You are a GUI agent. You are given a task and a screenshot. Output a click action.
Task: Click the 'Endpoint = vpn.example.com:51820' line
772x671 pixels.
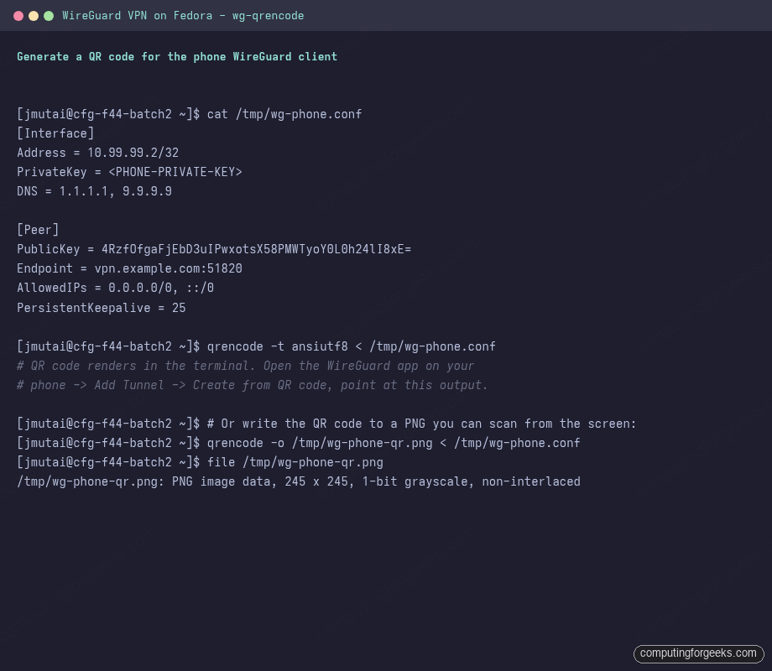[129, 268]
